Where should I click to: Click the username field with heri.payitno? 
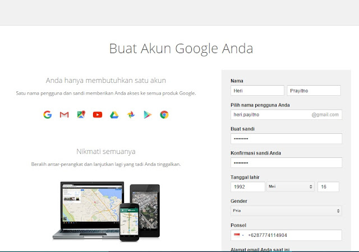coord(286,115)
